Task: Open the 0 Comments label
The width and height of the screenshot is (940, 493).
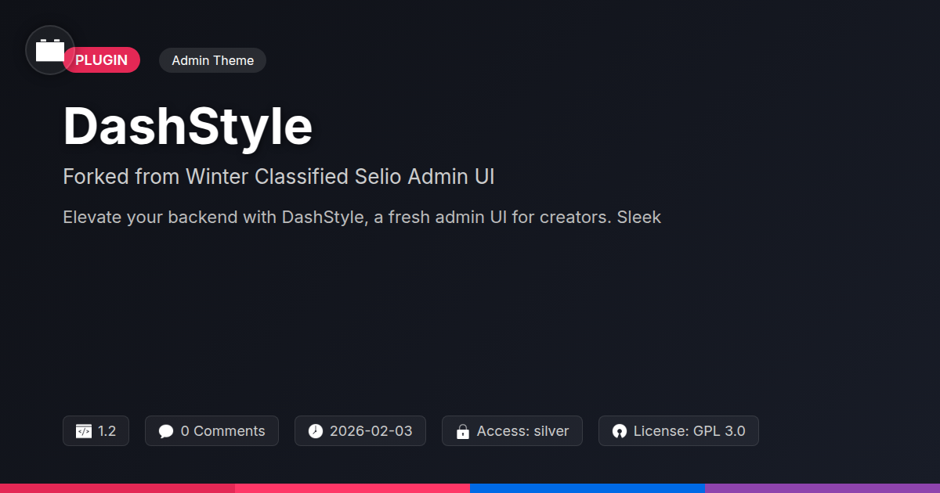Action: click(x=222, y=431)
